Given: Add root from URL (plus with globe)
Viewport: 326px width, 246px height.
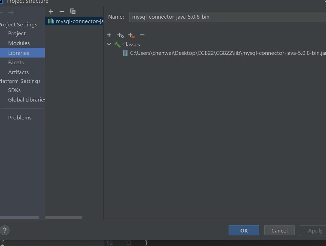Looking at the screenshot, I should coord(120,35).
